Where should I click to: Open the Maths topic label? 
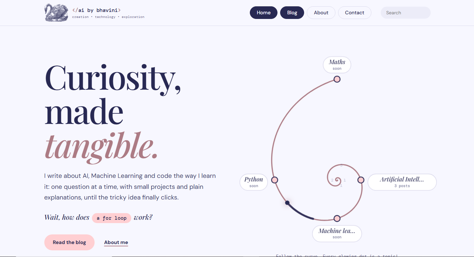337,65
